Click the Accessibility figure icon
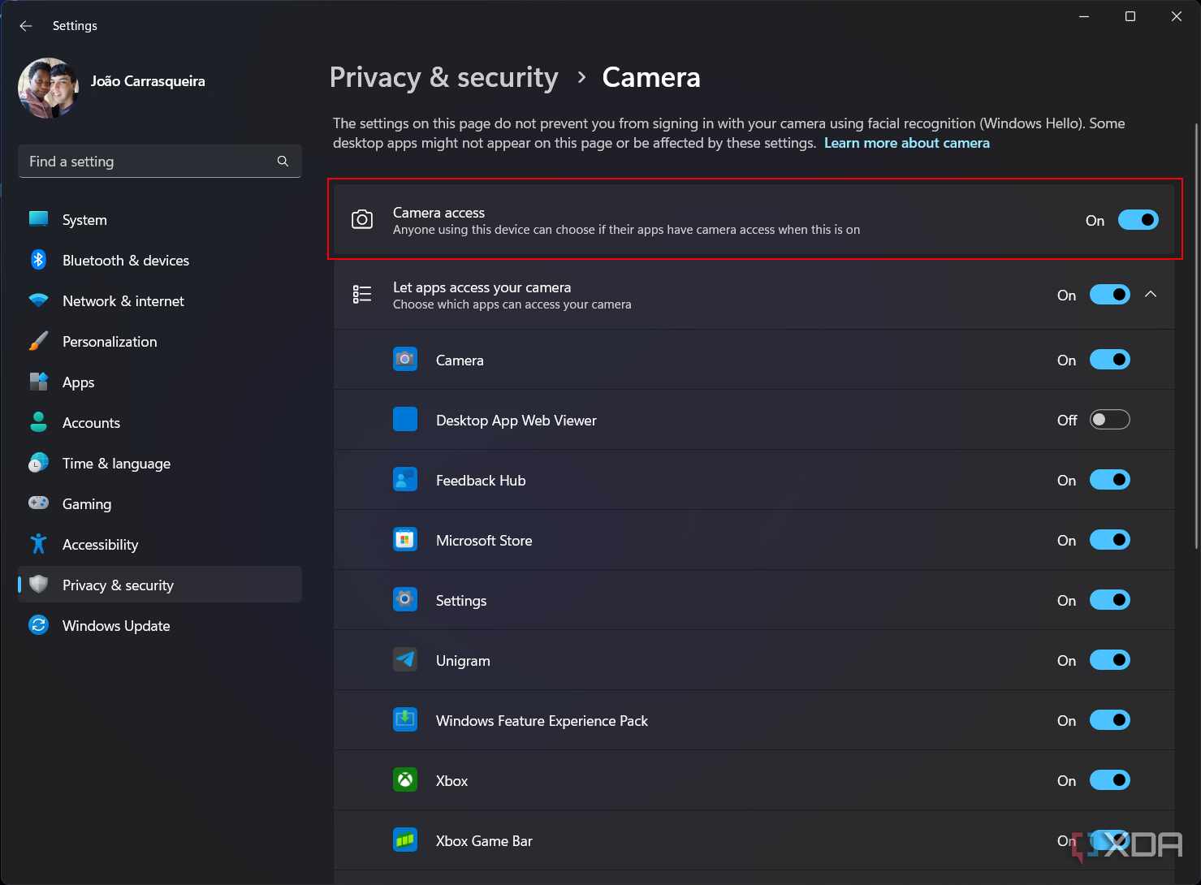1201x885 pixels. pyautogui.click(x=38, y=544)
